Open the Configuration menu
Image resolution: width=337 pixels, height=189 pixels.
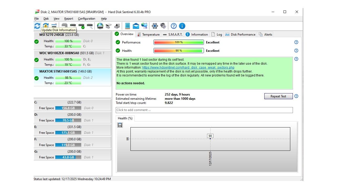coord(86,19)
